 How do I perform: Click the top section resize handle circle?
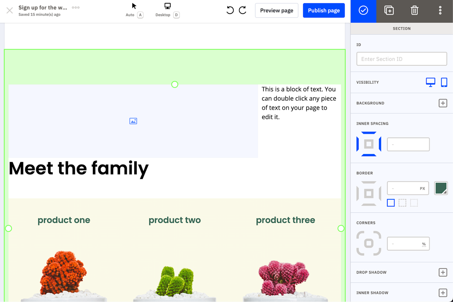click(x=175, y=85)
